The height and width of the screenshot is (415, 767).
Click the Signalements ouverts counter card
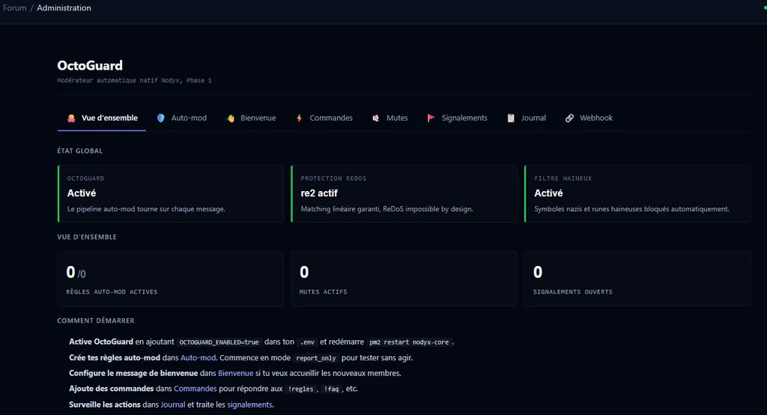(x=637, y=279)
